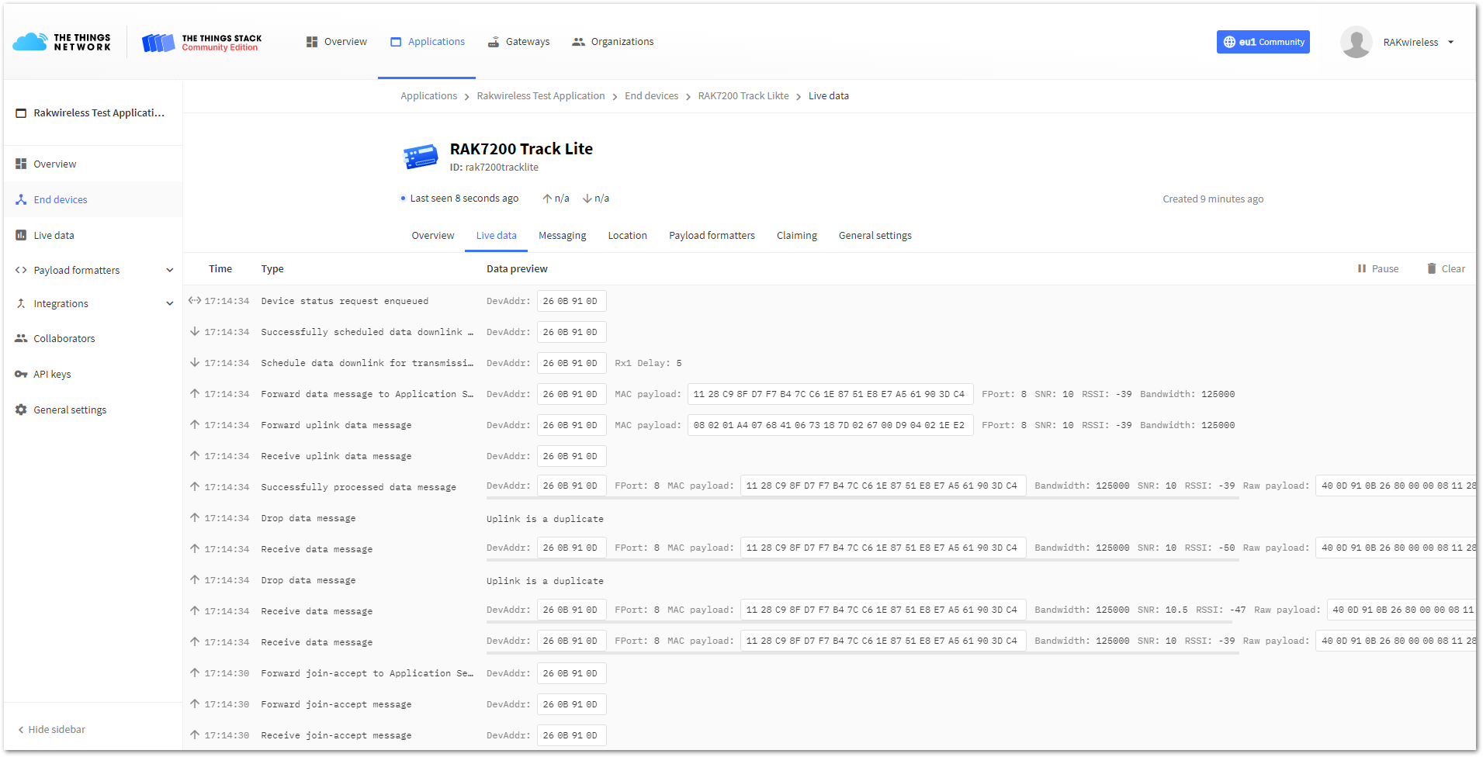Click DevAddr value in Receive uplink data row

(571, 456)
